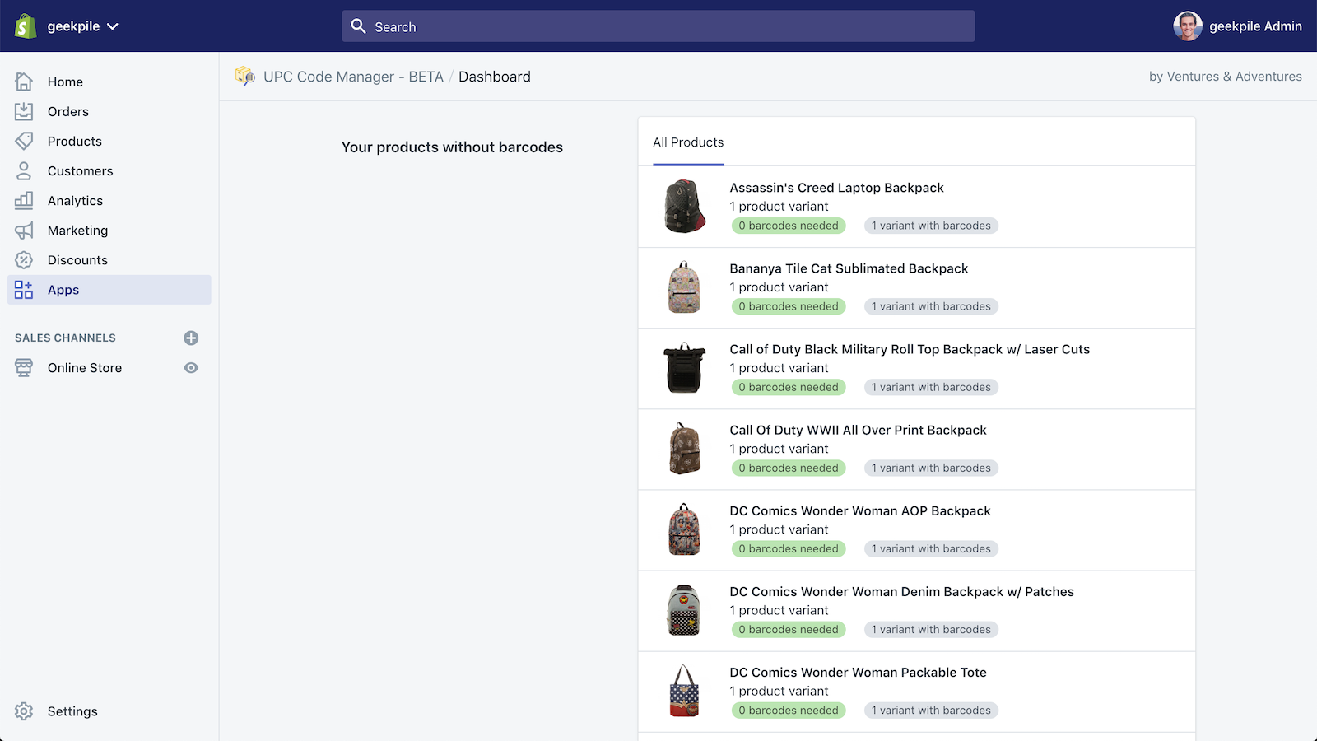Open Settings with the gear icon

click(x=24, y=711)
